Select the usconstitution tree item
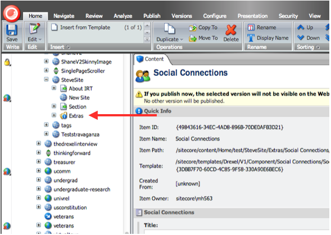Viewport: 331px width, 235px height. point(70,207)
